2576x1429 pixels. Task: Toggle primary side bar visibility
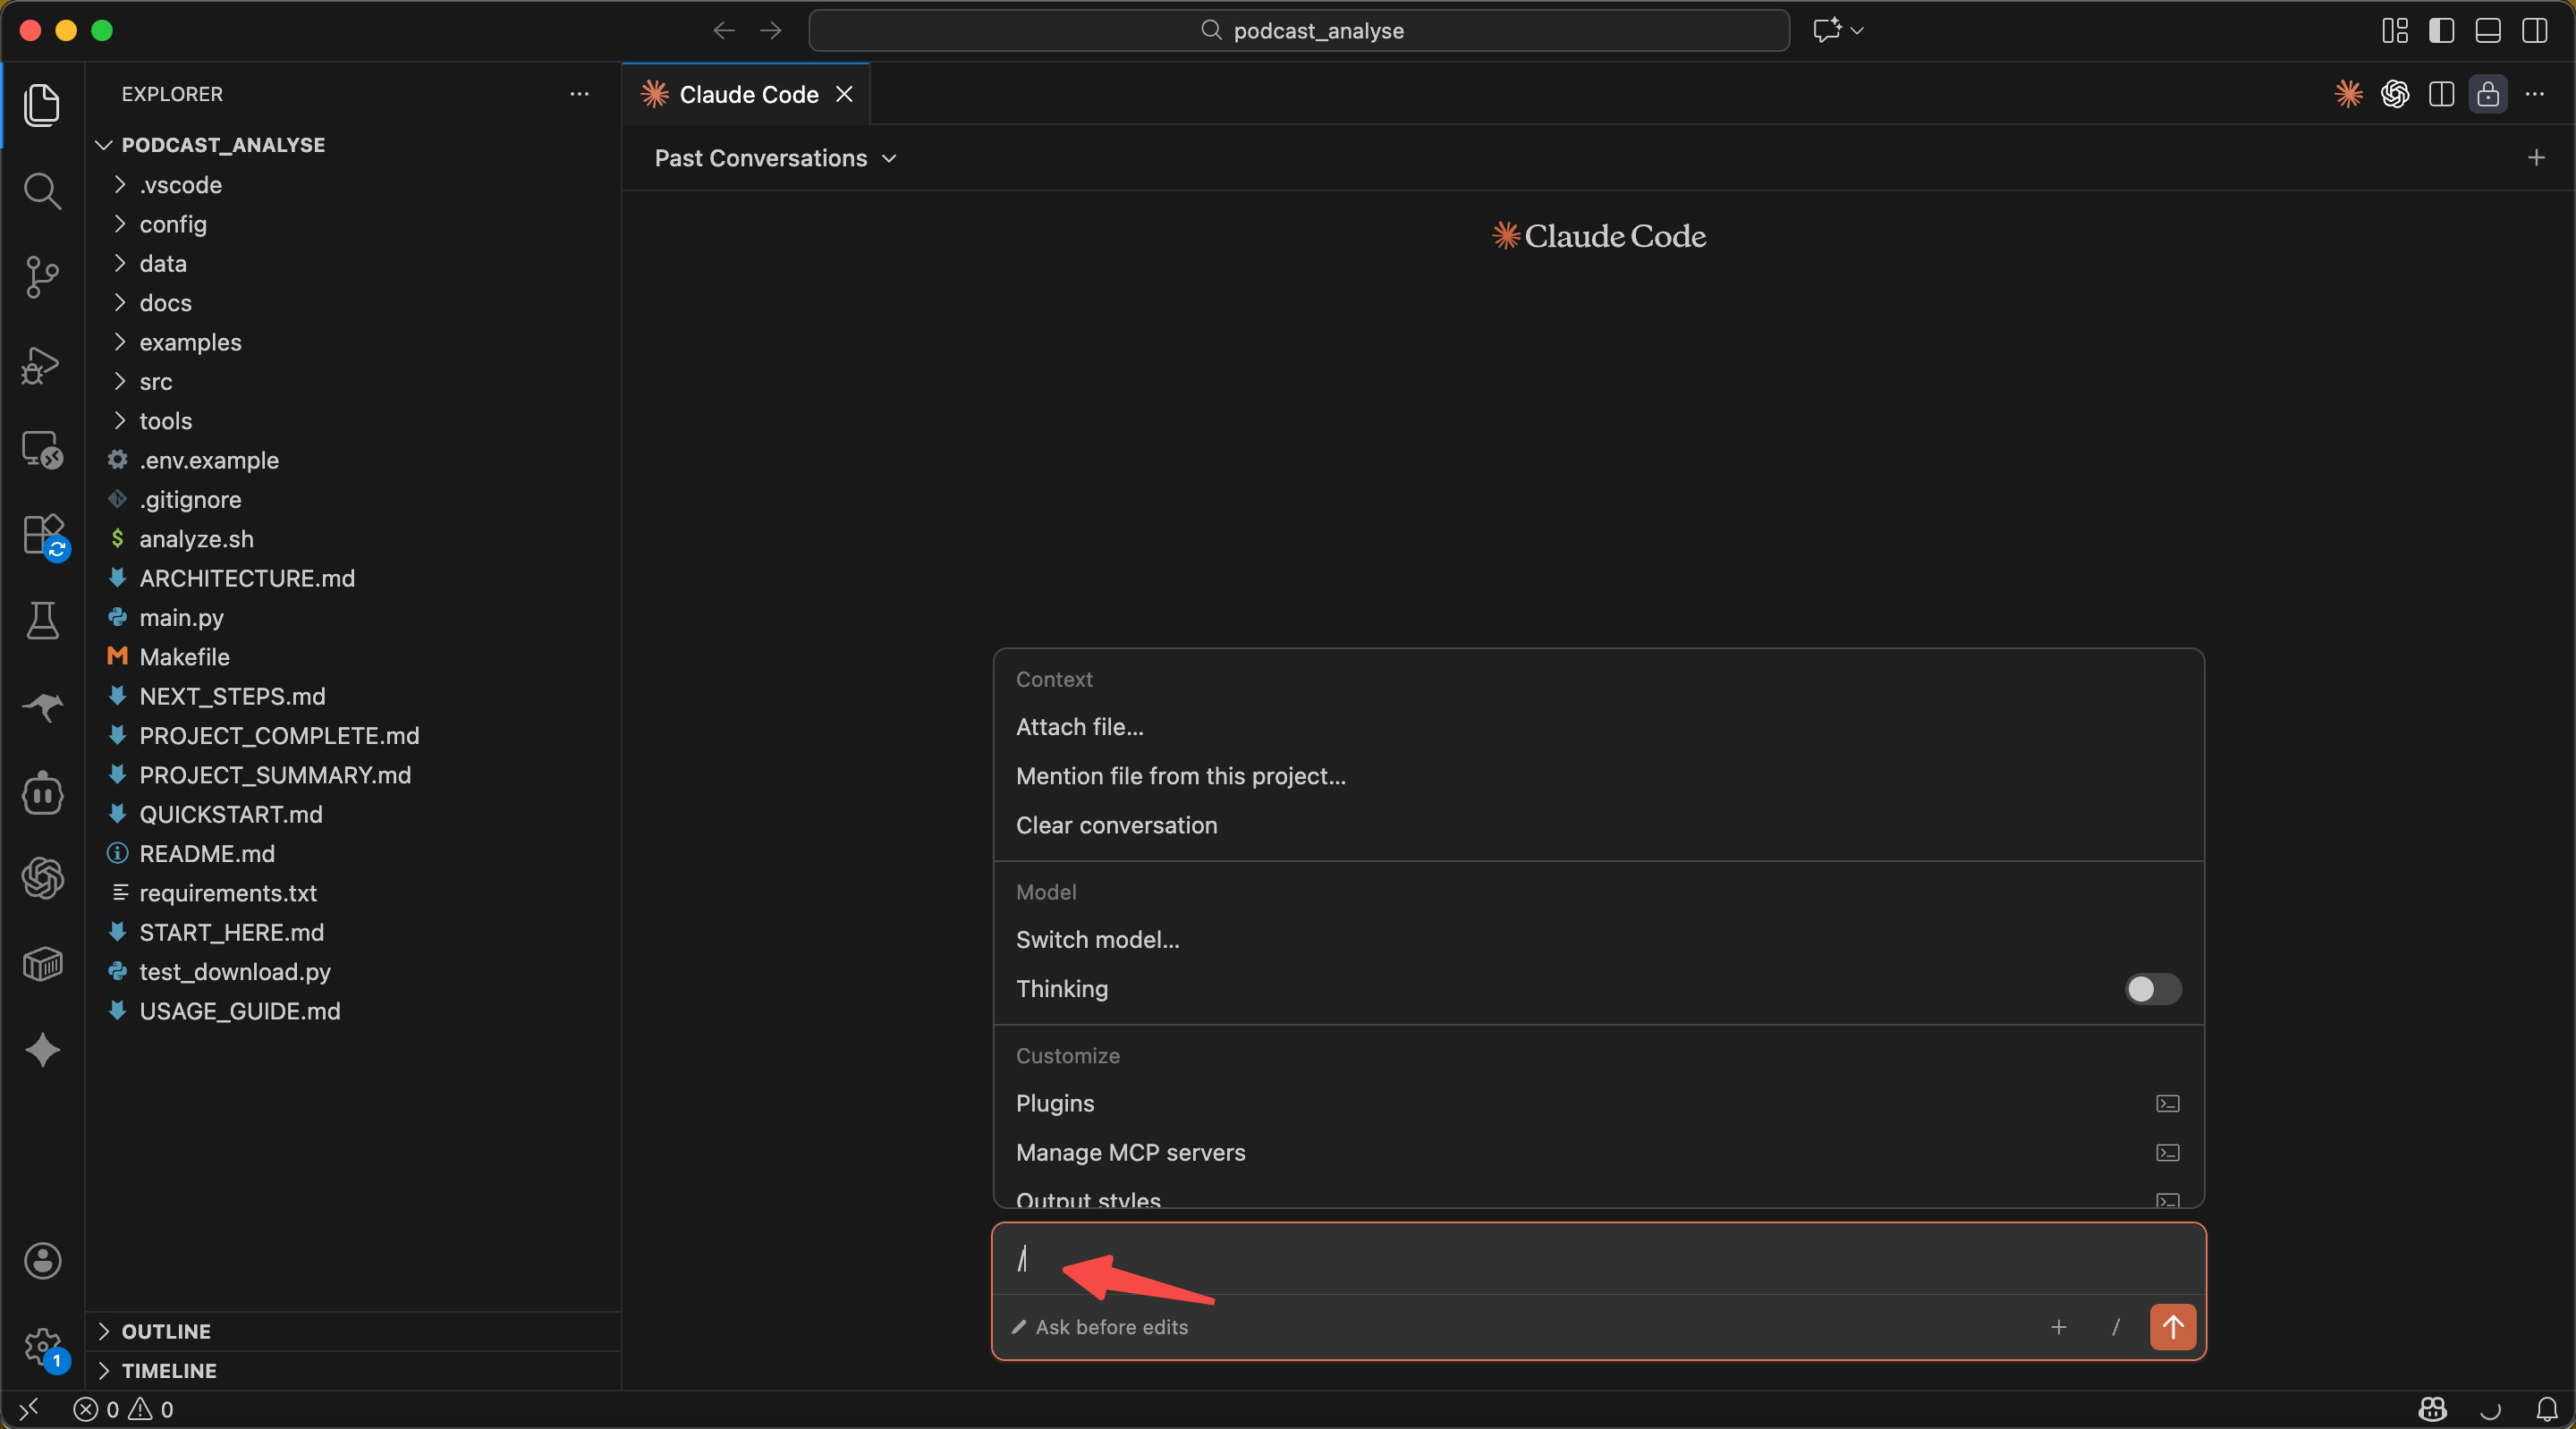click(2441, 30)
